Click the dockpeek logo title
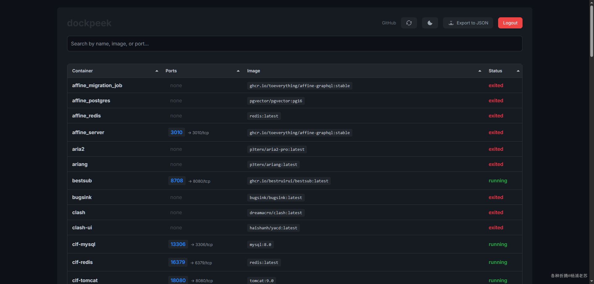 coord(89,23)
